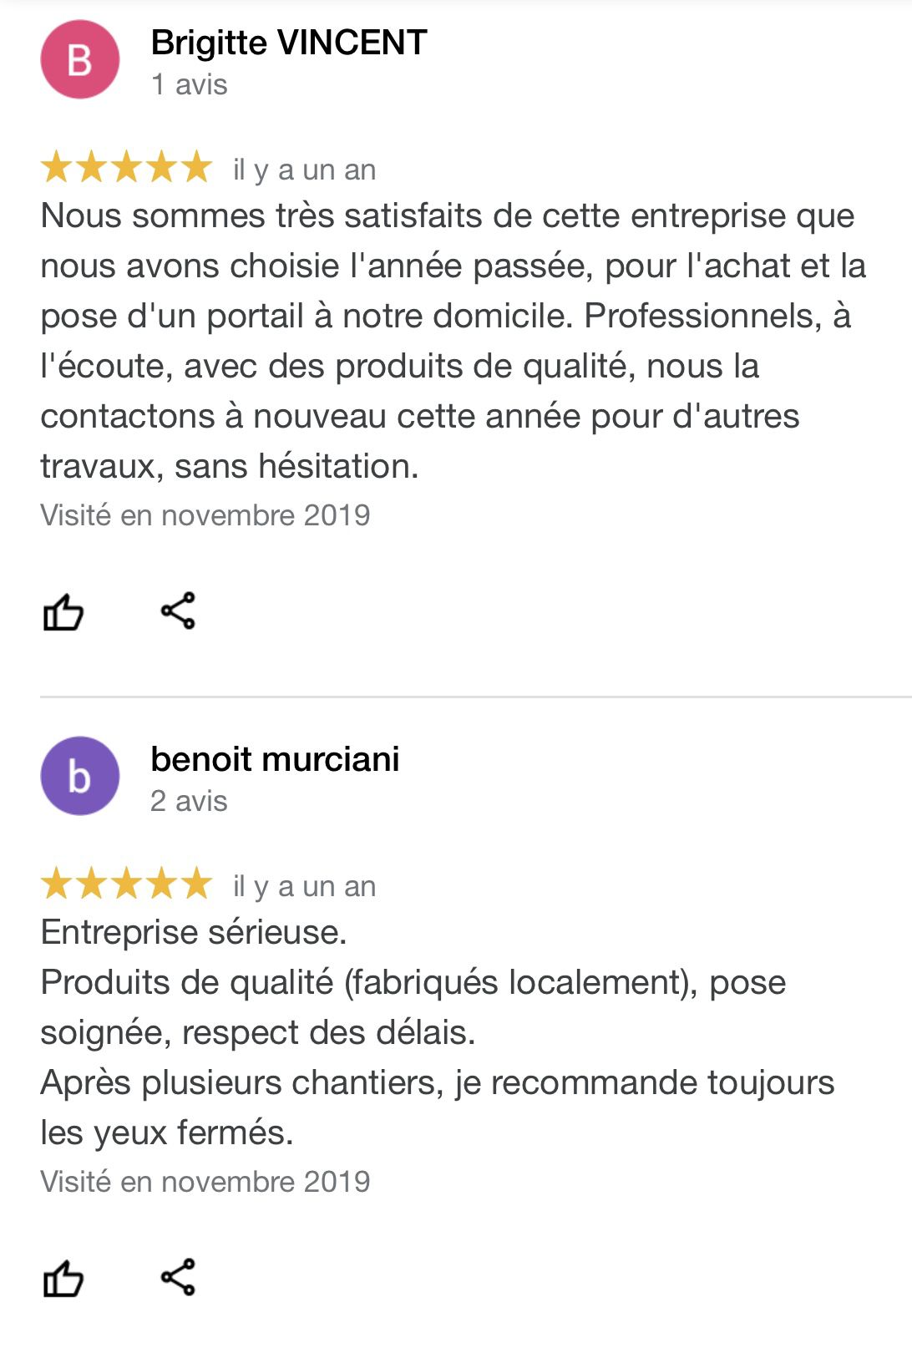Open benoit murciani's purple b avatar
The width and height of the screenshot is (912, 1358).
[x=80, y=776]
